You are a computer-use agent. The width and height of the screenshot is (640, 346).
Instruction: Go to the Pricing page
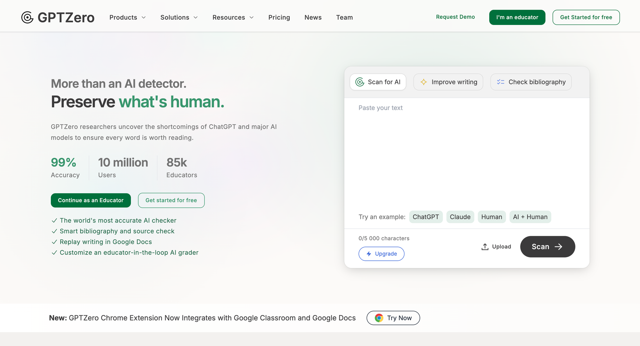coord(279,17)
